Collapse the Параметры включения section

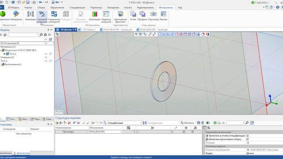click(204, 132)
